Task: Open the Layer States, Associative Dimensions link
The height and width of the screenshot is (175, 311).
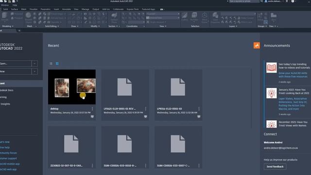Action: [x=293, y=104]
